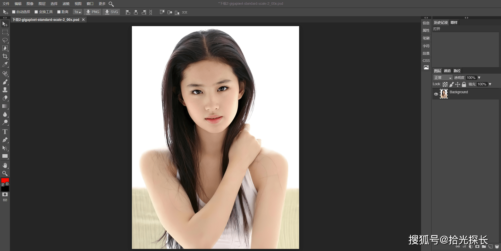Select the Hand tool
Screen dimensions: 501x251
tap(5, 165)
